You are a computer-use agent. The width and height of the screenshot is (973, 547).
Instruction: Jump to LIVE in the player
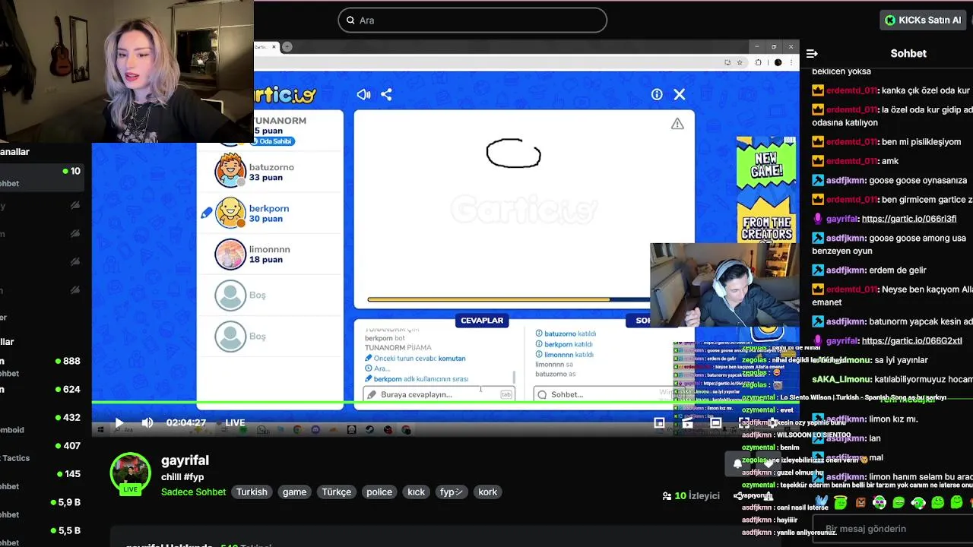point(235,422)
